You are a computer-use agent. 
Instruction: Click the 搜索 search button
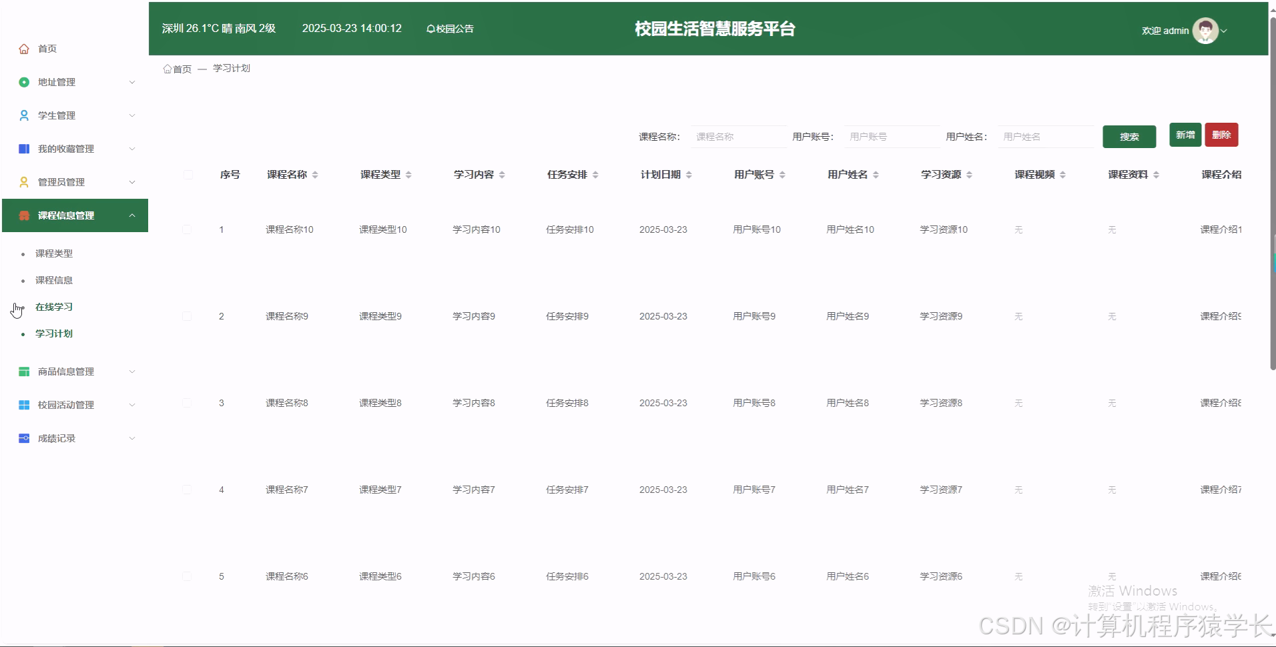1129,136
